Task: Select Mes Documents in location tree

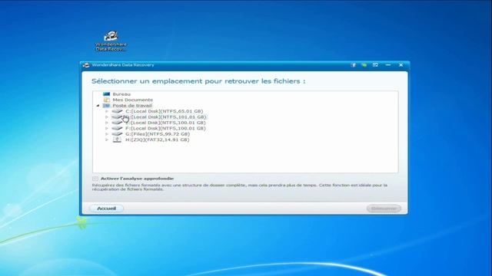Action: [133, 100]
